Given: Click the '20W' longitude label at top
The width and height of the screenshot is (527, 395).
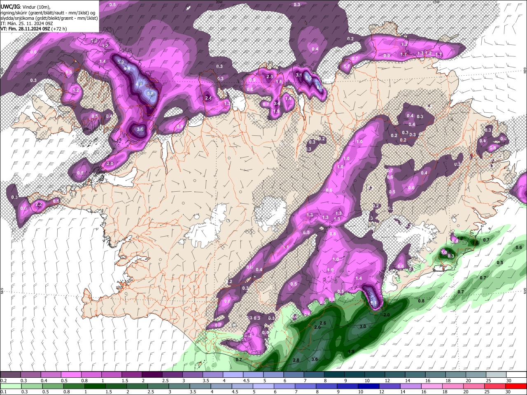Looking at the screenshot, I should tap(219, 2).
